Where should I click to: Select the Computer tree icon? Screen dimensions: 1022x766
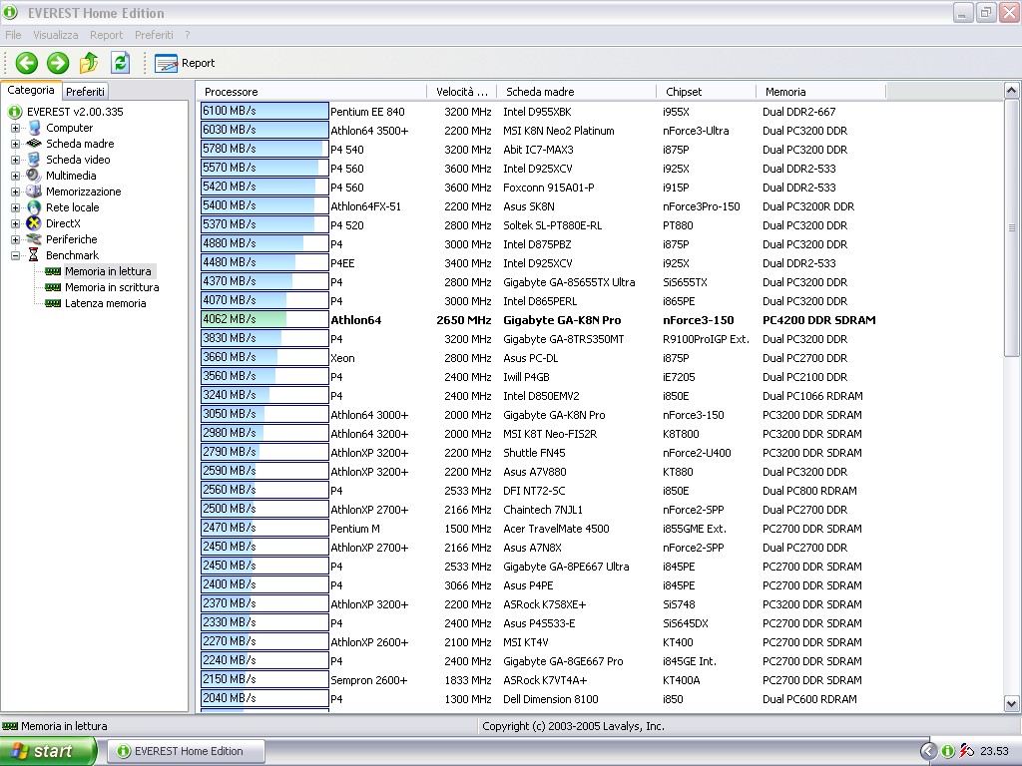34,128
